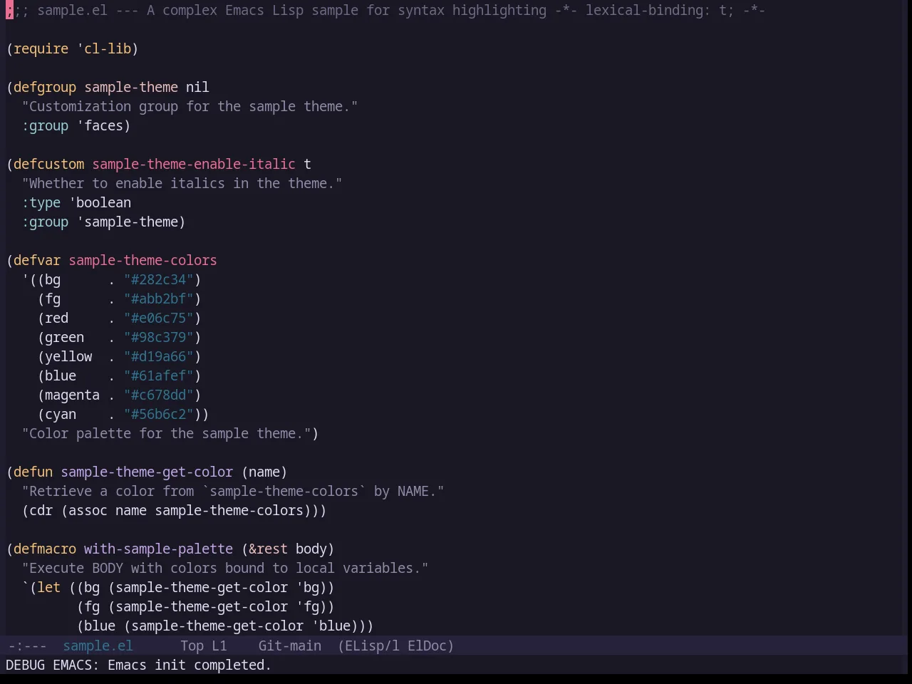Click the '&rest' keyword
The image size is (912, 684).
tap(268, 549)
